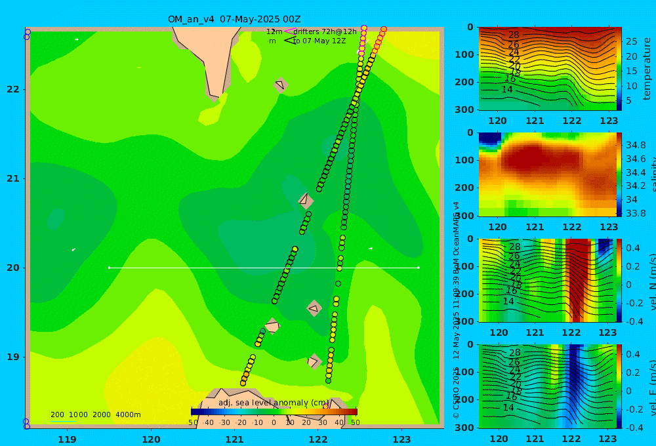The image size is (656, 446).
Task: Click the 'vel. E (m/s)' axis label
Action: point(652,388)
